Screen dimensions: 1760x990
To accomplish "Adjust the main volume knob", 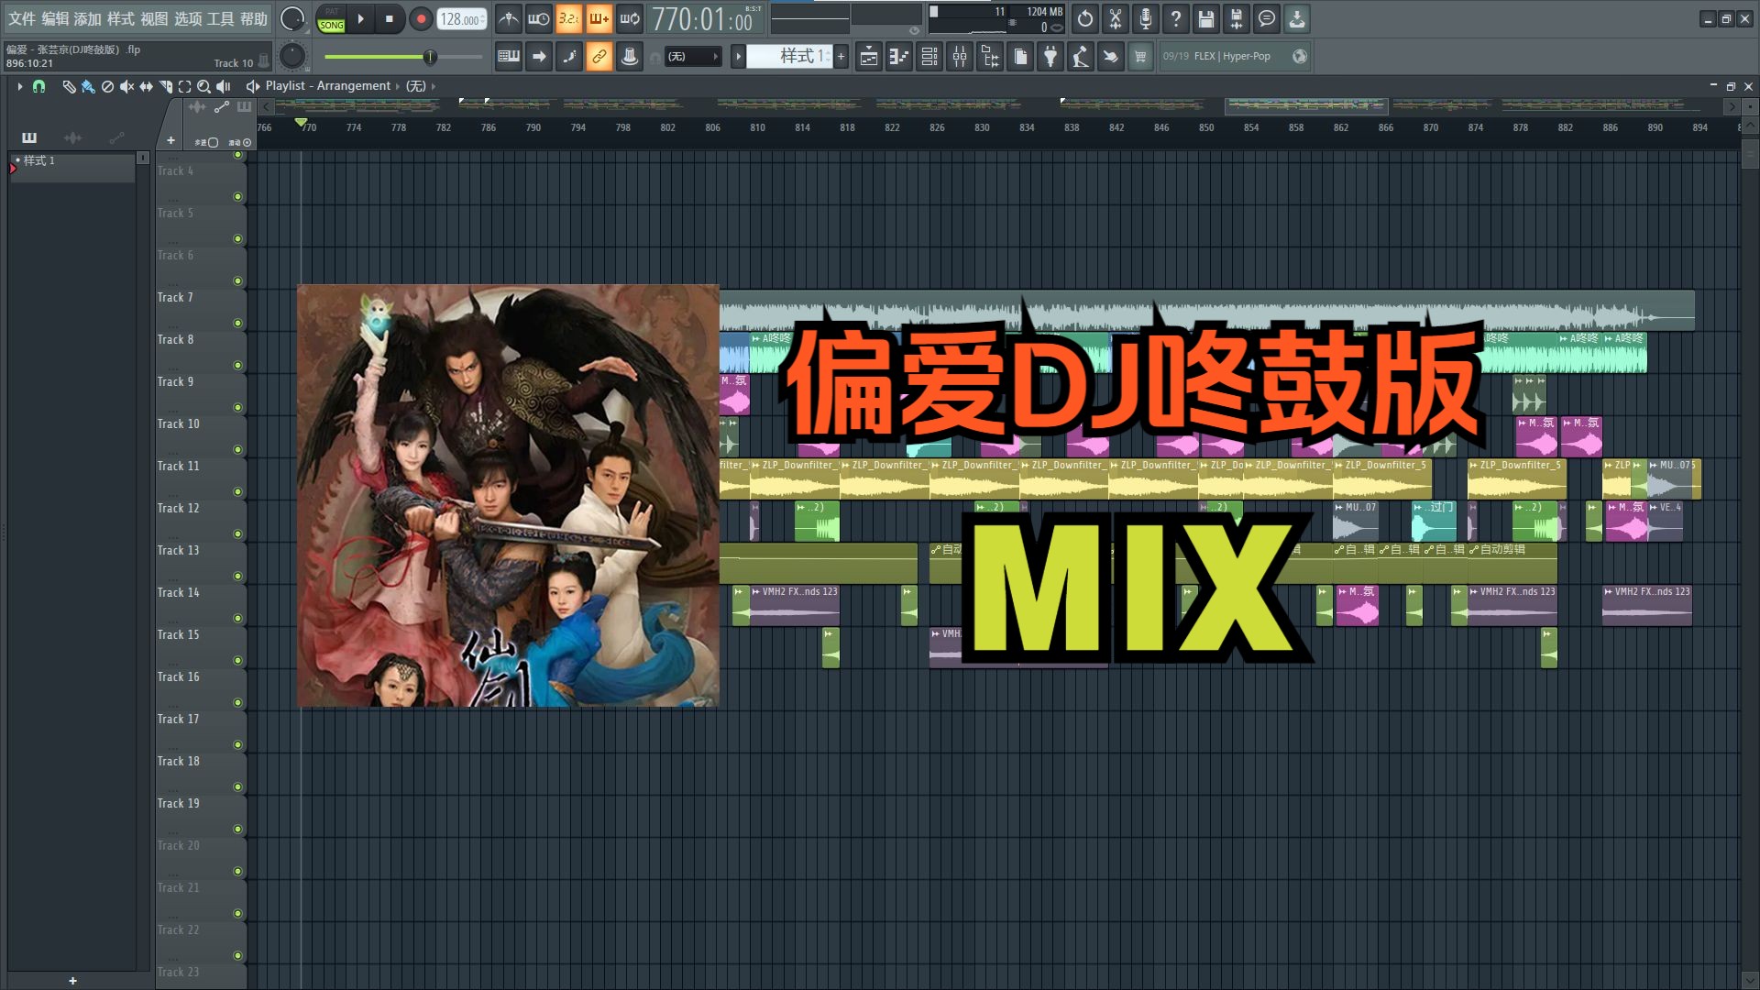I will (x=292, y=19).
